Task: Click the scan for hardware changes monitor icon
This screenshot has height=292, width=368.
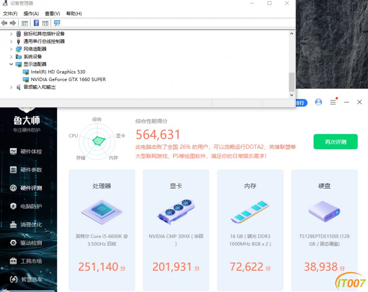Action: coord(57,23)
